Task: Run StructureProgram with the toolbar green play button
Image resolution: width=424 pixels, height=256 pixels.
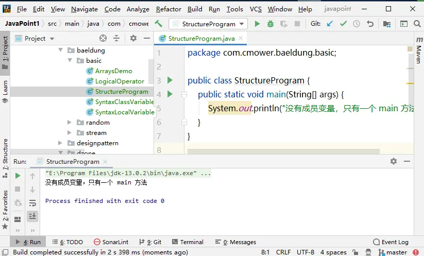Action: click(x=257, y=24)
